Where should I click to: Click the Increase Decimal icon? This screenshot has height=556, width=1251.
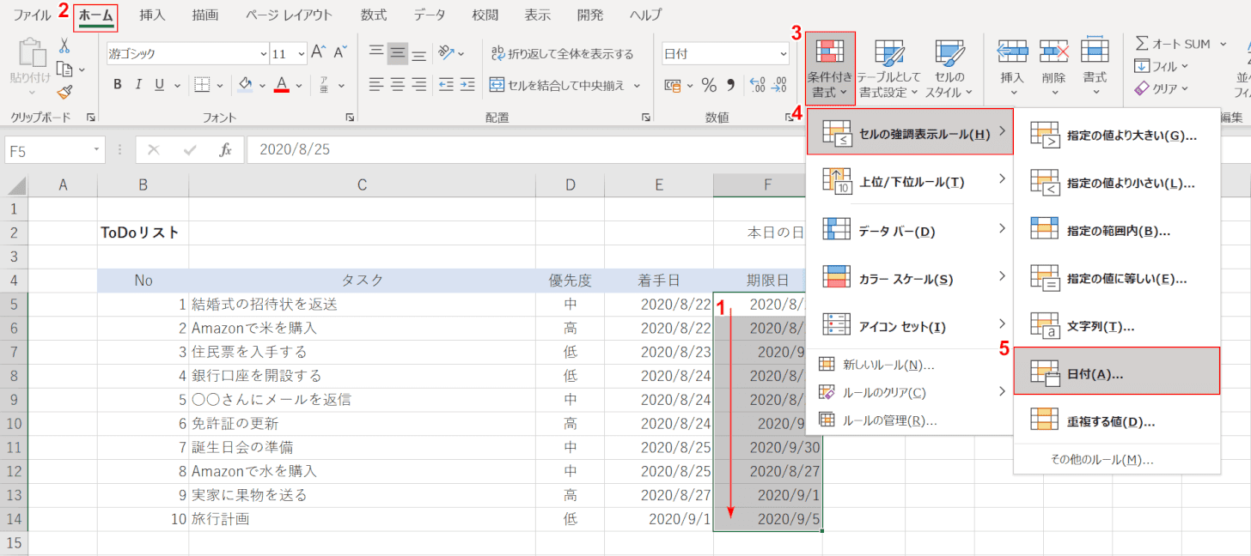click(757, 85)
